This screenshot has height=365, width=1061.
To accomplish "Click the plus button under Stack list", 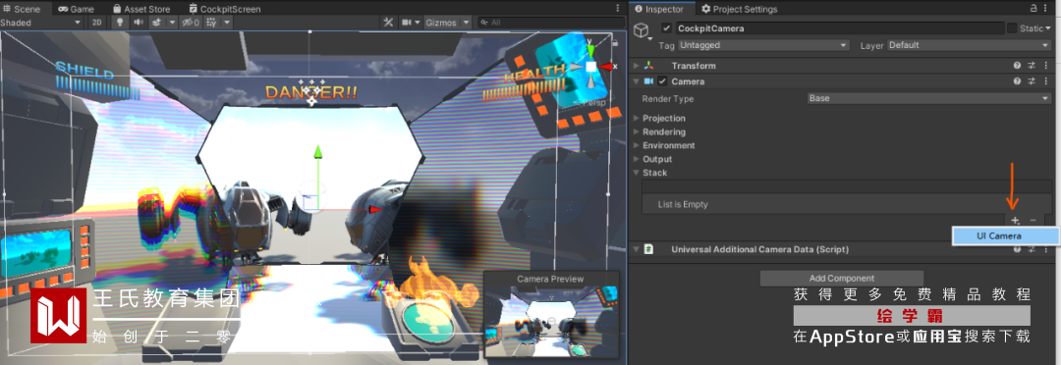I will click(1014, 221).
